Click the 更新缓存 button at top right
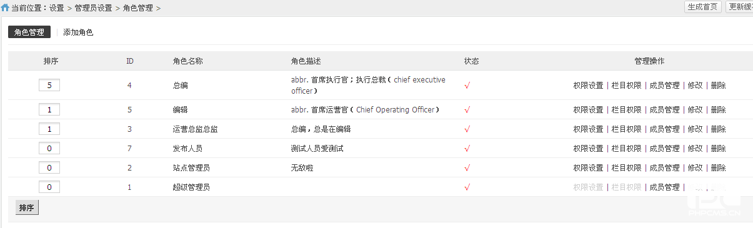 tap(740, 7)
